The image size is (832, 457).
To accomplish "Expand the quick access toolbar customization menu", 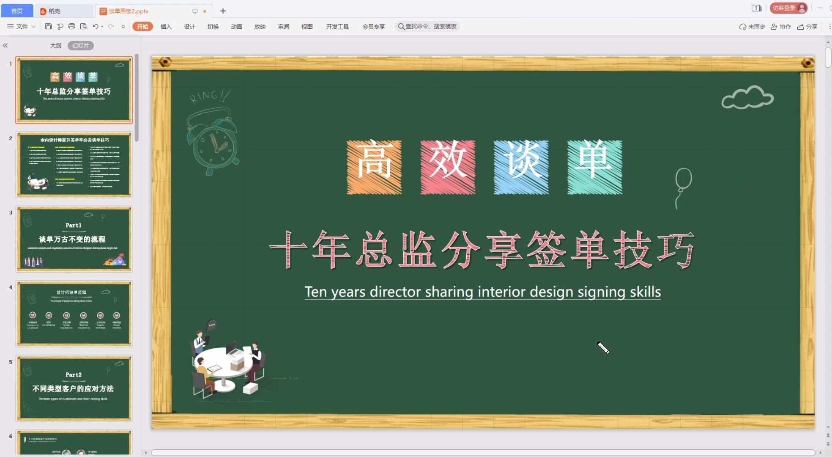I will coord(123,27).
